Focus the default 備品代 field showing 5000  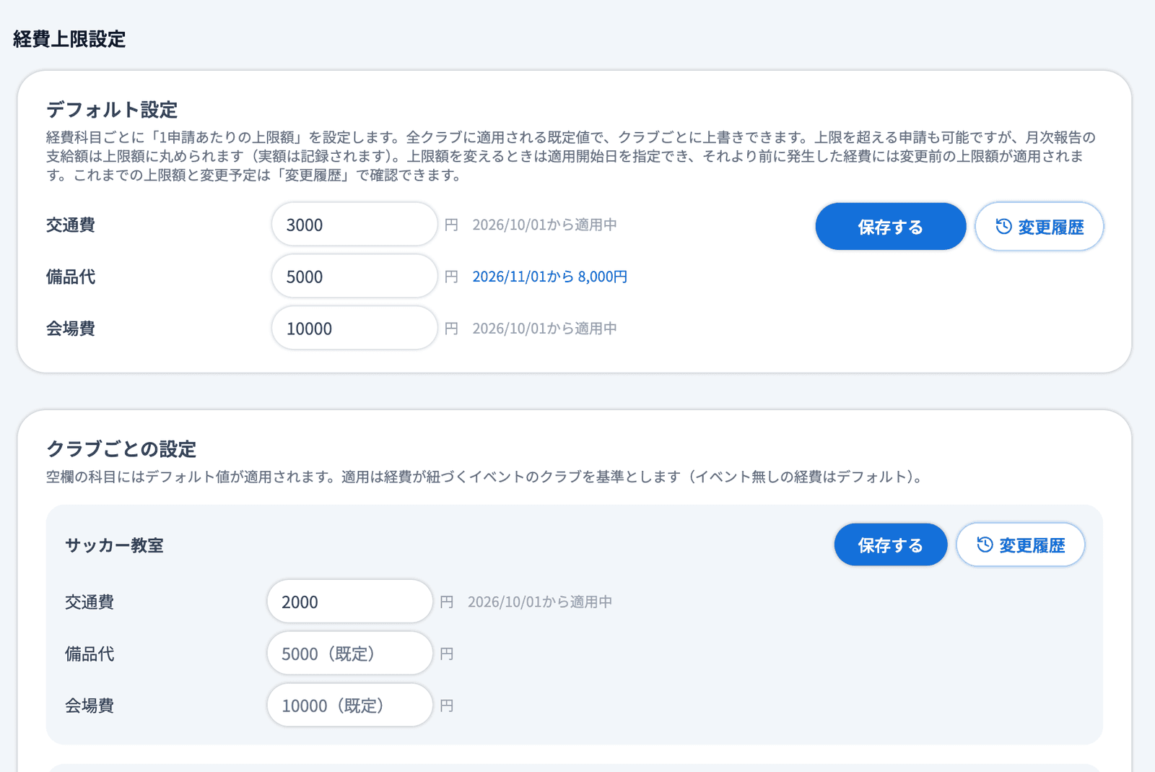pos(354,277)
